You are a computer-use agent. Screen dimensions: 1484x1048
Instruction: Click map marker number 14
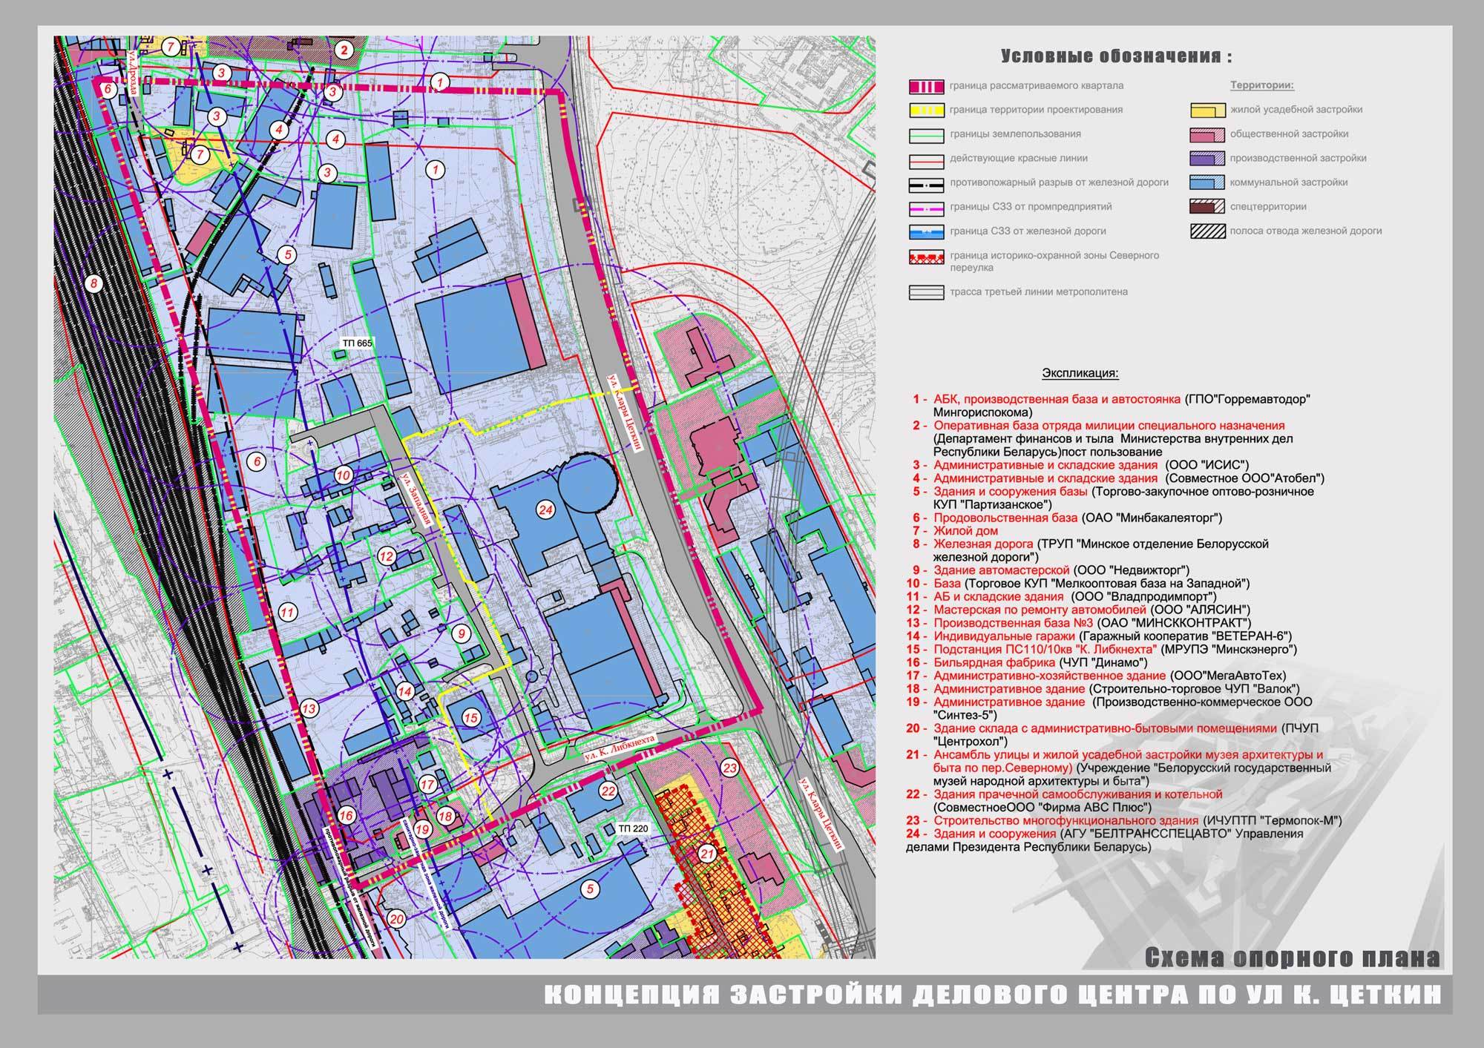tap(404, 691)
